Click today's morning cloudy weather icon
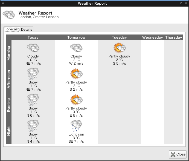This screenshot has height=161, width=189. click(x=33, y=48)
